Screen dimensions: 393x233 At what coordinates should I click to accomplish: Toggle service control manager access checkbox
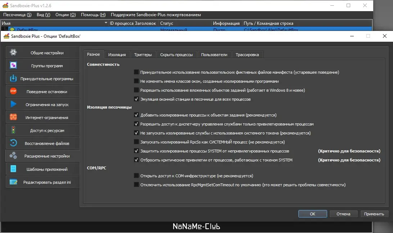pyautogui.click(x=136, y=124)
